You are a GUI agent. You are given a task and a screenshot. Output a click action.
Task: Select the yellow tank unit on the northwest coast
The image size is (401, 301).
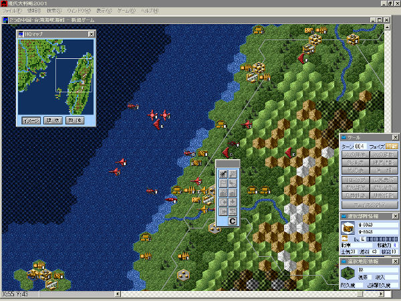point(221,124)
